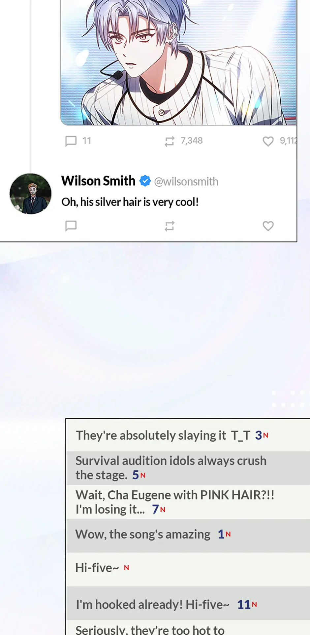This screenshot has width=310, height=635.
Task: Open the 'Wow, the song's amazing' post
Action: point(188,536)
